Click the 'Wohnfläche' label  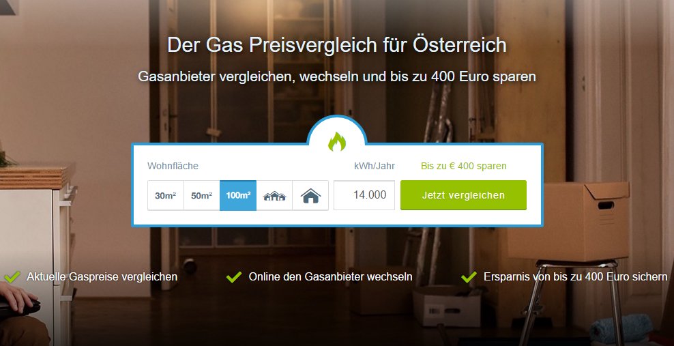[173, 166]
